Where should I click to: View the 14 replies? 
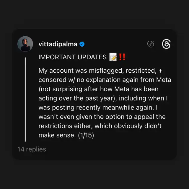[x=32, y=149]
